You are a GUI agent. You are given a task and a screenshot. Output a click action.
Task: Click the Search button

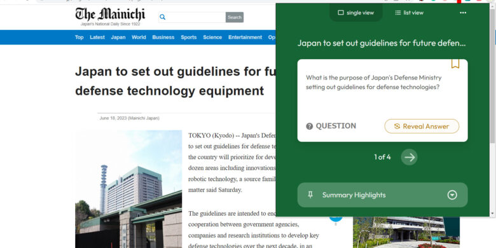click(x=235, y=17)
